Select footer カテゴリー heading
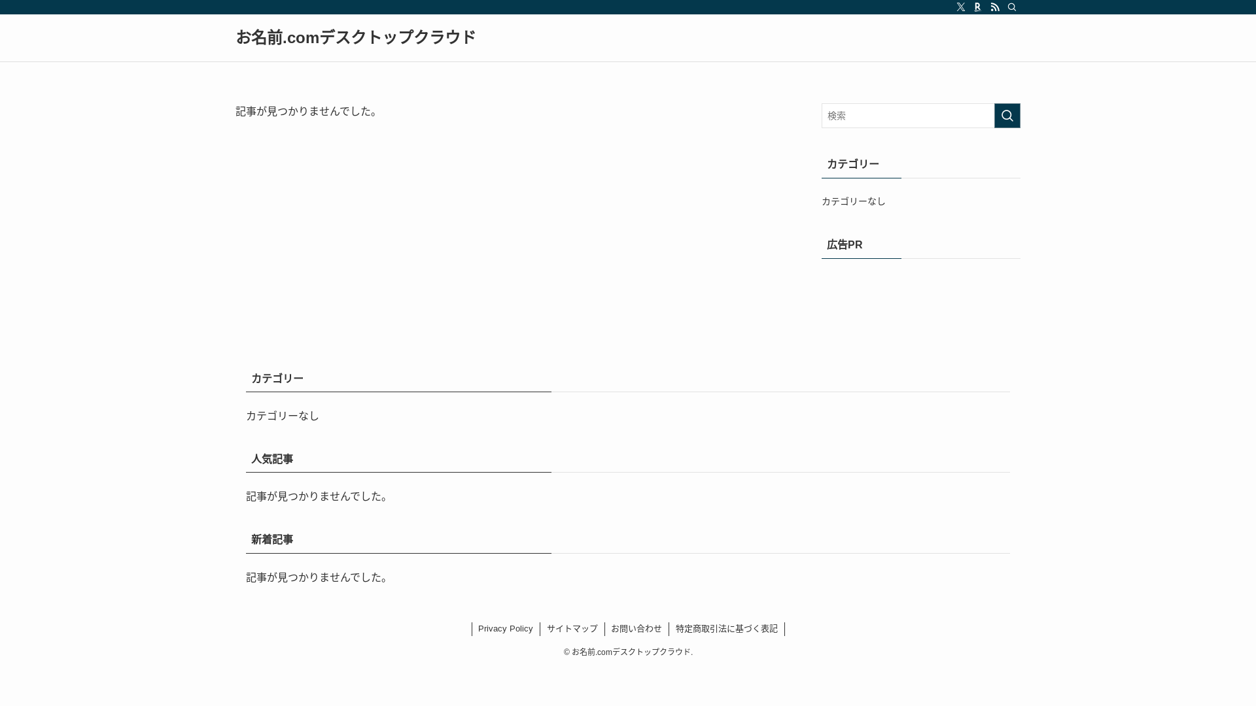The image size is (1256, 706). point(277,378)
